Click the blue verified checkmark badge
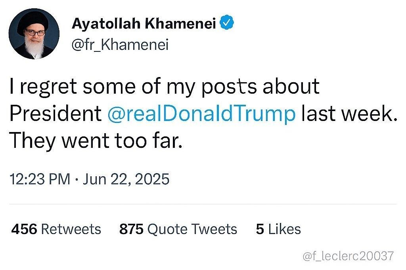 226,24
